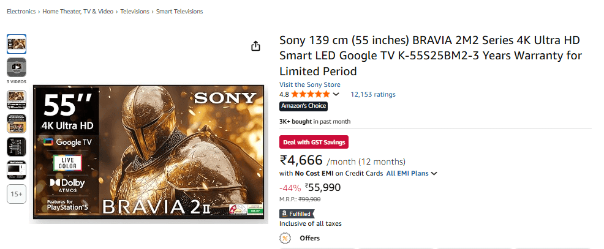Open the 3 Videos thumbnail

click(17, 67)
